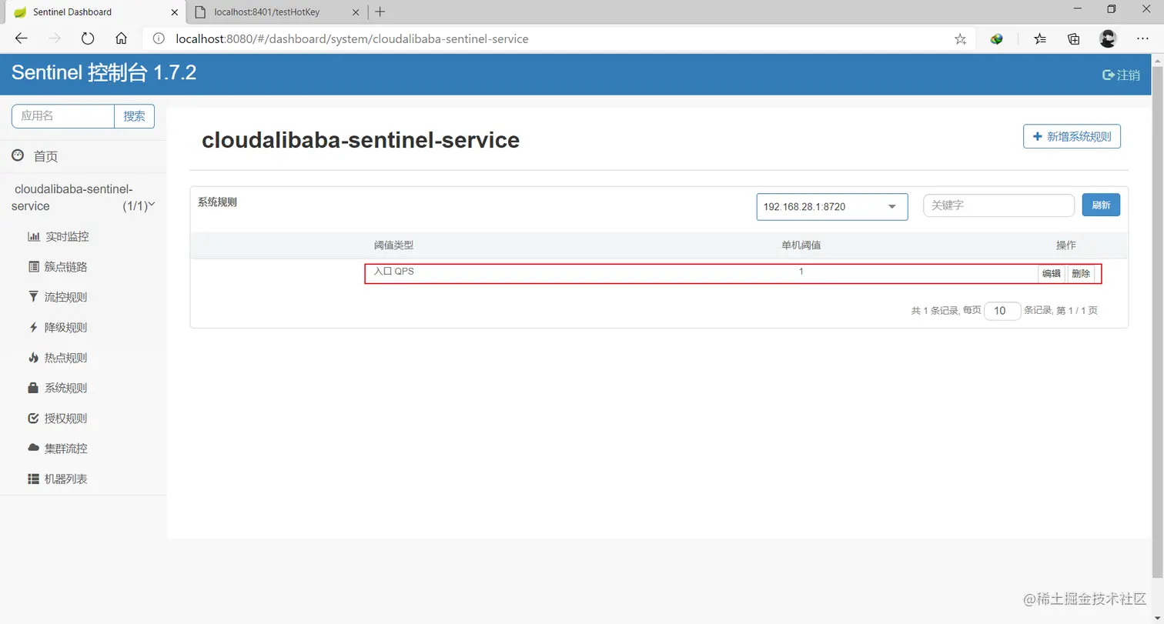
Task: Click the Sentinel 控制台 1.7.2 title
Action: [104, 73]
